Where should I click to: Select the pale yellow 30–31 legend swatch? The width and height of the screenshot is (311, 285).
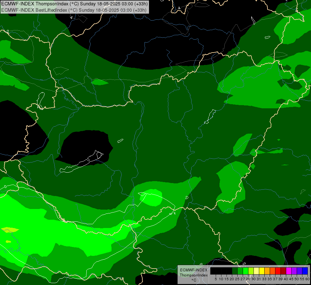[256, 271]
